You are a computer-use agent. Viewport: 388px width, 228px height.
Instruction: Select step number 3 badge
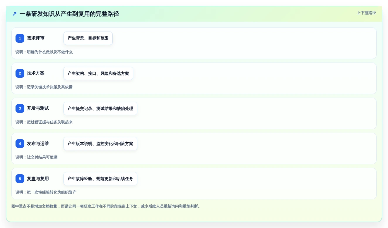click(20, 108)
